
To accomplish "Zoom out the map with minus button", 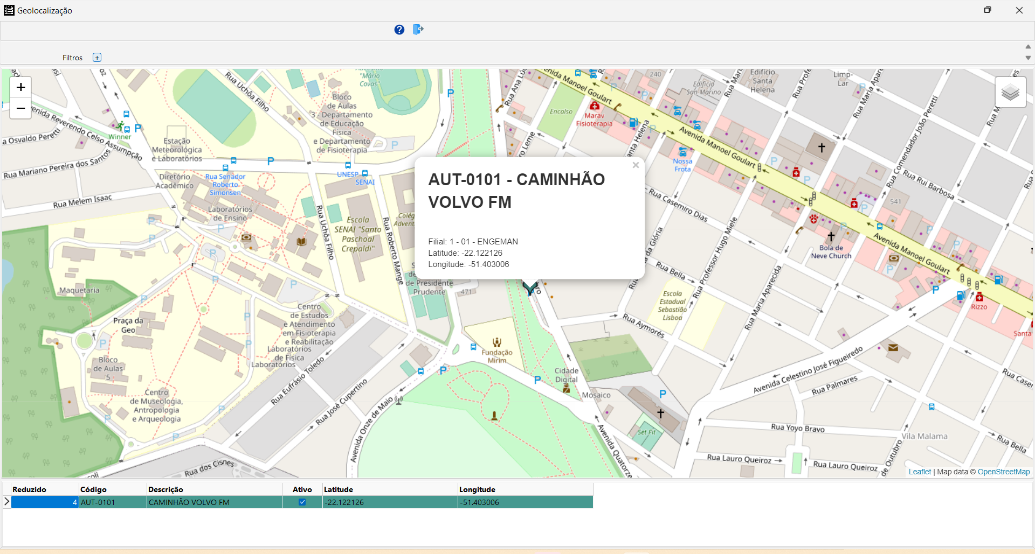I will click(20, 108).
